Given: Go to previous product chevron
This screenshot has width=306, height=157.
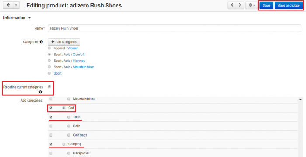Looking at the screenshot, I should (232, 5).
